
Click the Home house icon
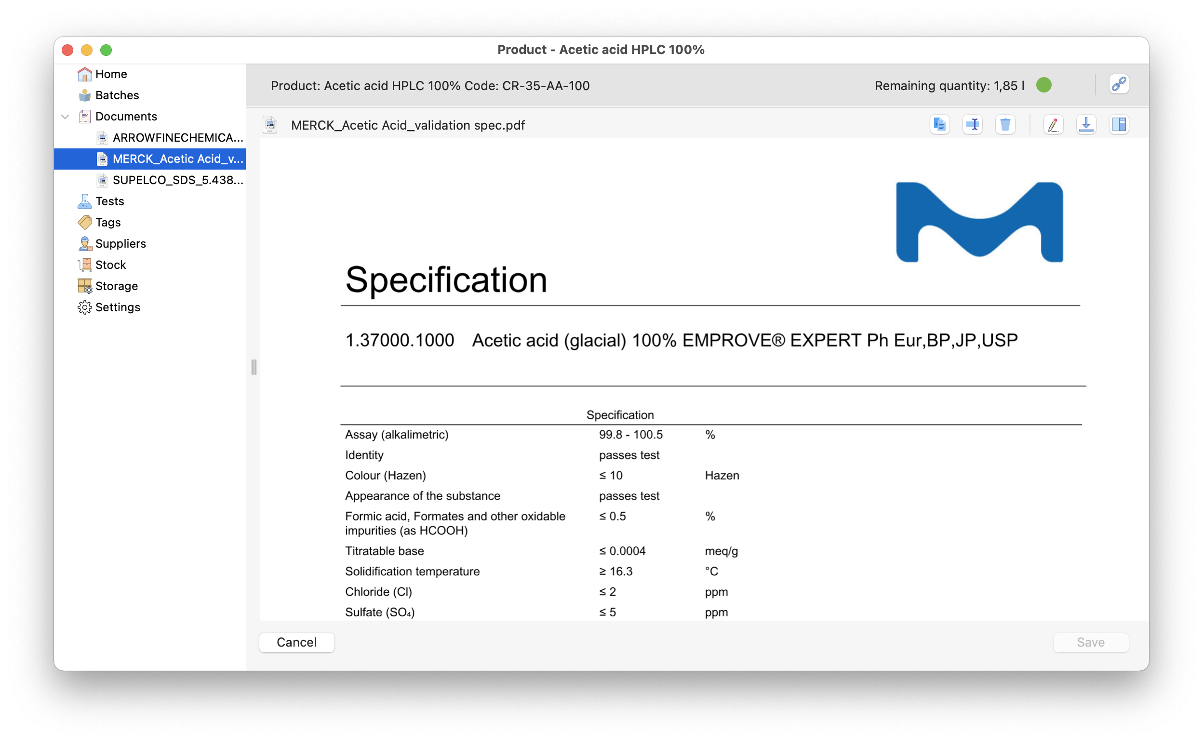click(84, 74)
